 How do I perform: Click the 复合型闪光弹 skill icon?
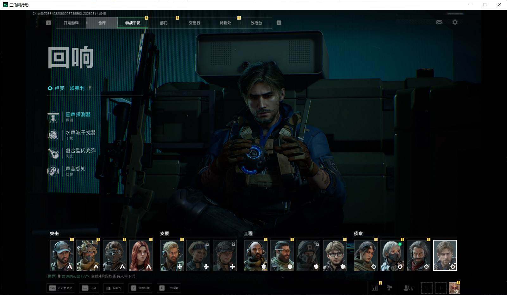[53, 153]
